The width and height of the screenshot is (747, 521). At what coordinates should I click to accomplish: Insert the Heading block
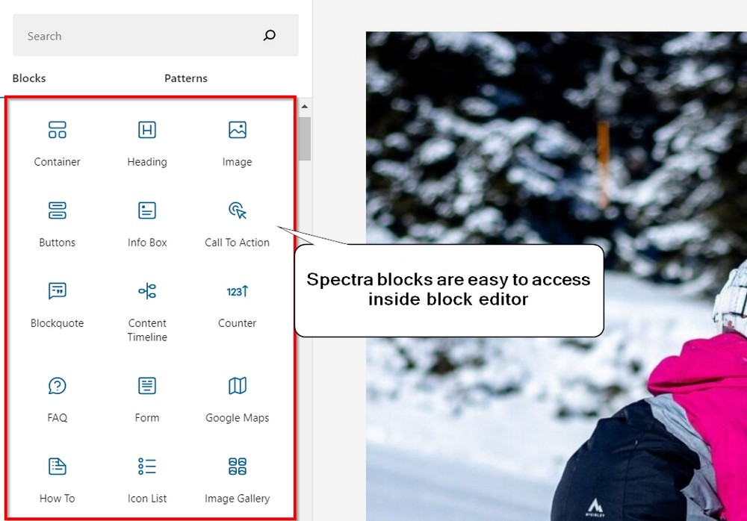[x=146, y=142]
